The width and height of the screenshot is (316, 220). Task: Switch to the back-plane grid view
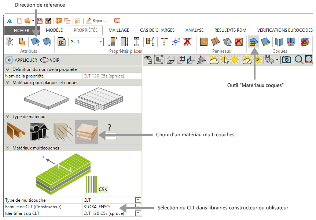[181, 60]
